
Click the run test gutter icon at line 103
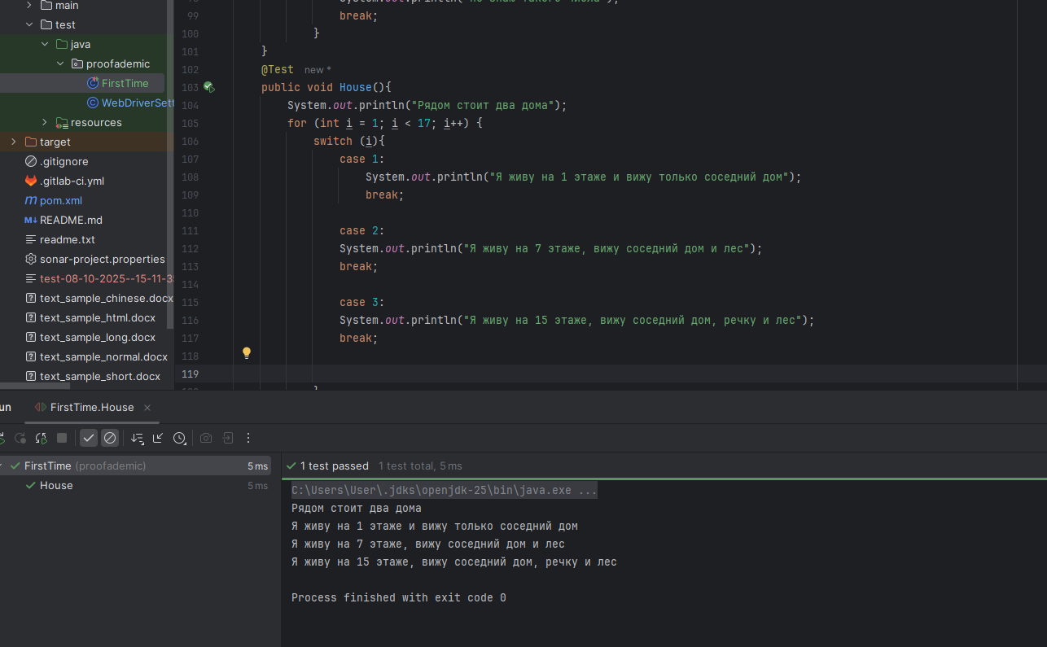(x=209, y=87)
